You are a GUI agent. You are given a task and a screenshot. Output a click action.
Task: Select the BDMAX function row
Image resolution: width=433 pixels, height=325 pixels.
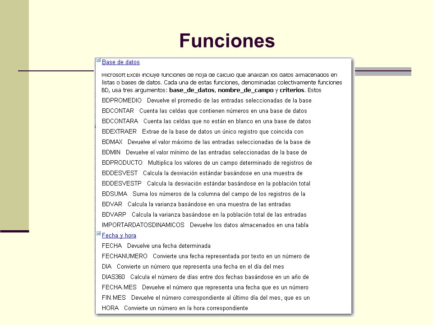tap(206, 142)
